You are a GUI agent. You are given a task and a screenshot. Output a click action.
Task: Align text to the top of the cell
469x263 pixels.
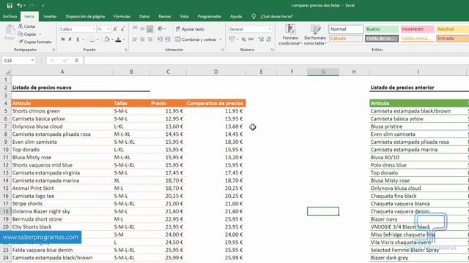135,28
